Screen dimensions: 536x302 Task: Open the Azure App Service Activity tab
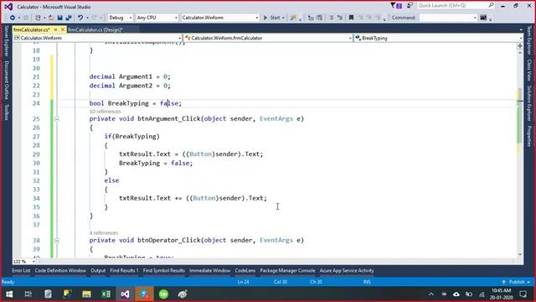(x=347, y=270)
